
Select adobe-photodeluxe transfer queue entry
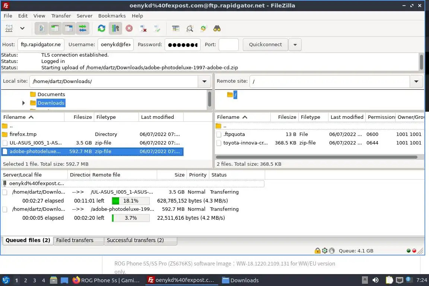pyautogui.click(x=133, y=209)
